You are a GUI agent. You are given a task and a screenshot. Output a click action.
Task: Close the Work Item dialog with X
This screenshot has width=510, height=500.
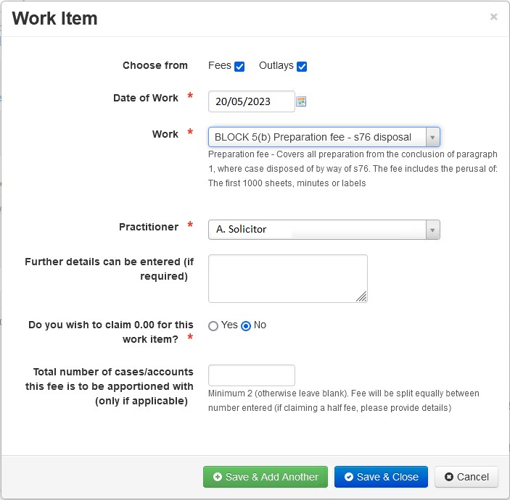pyautogui.click(x=493, y=17)
